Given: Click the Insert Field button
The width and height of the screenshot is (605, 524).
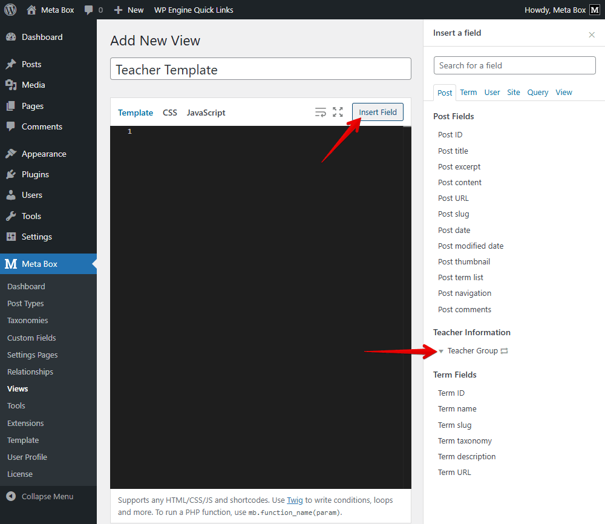Looking at the screenshot, I should [x=378, y=112].
